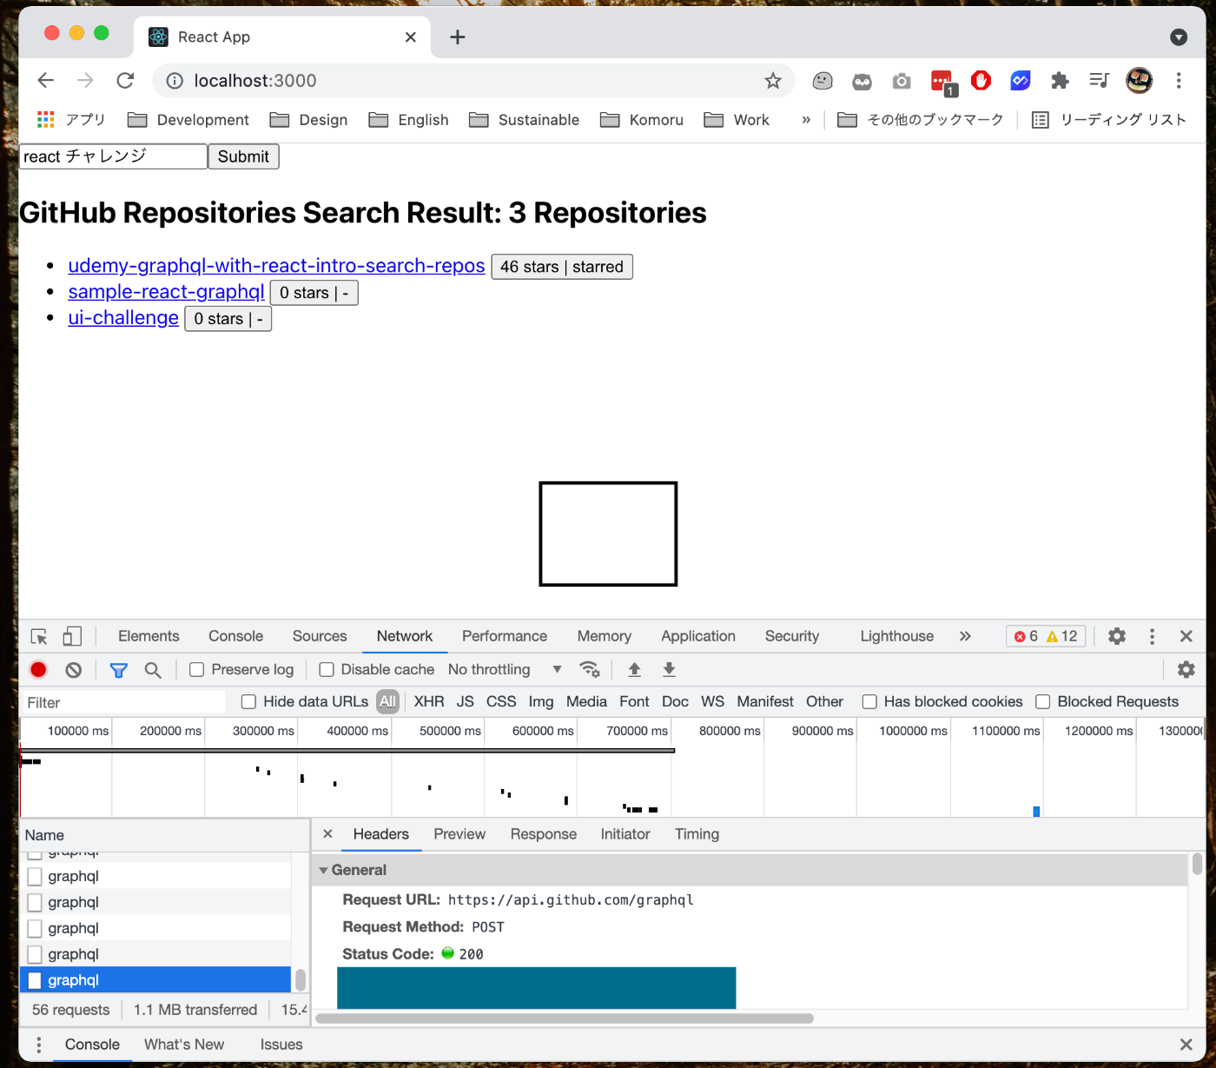Viewport: 1216px width, 1068px height.
Task: Open the Development bookmarks folder
Action: [188, 120]
